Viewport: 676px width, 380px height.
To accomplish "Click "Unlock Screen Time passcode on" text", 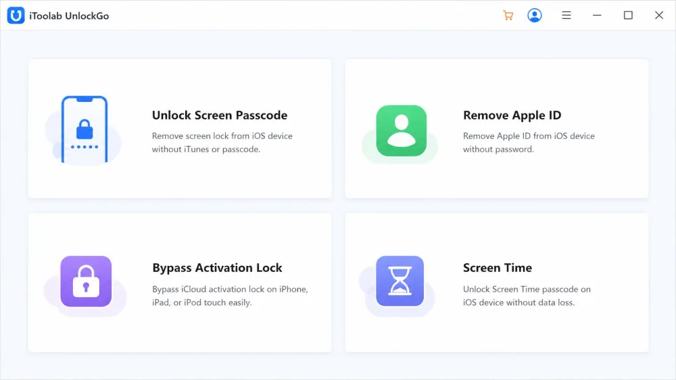I will tap(527, 289).
